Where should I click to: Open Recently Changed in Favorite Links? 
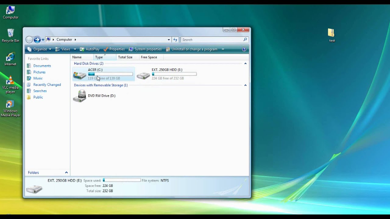tap(47, 85)
